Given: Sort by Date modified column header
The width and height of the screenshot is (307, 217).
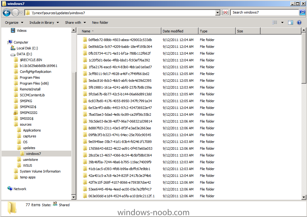Looking at the screenshot, I should point(180,31).
